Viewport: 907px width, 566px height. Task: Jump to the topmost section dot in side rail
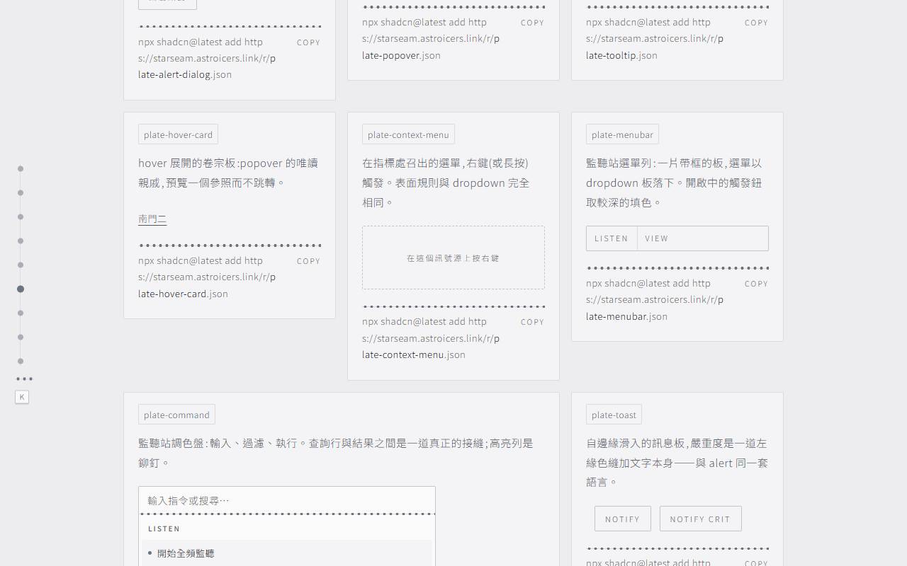click(21, 168)
